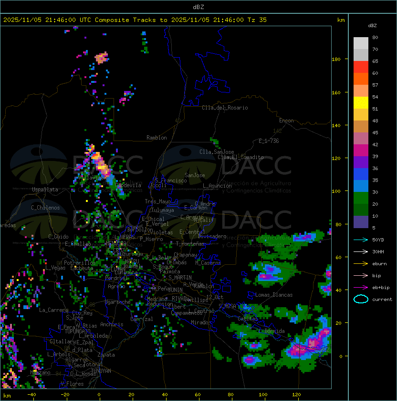Click the 'E_1-736' map label
This screenshot has width=397, height=401.
click(269, 141)
